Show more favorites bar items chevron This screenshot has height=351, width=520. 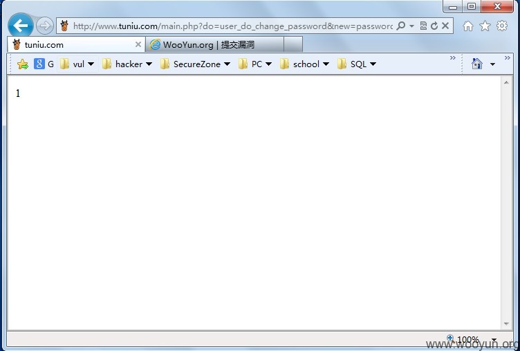[x=453, y=58]
